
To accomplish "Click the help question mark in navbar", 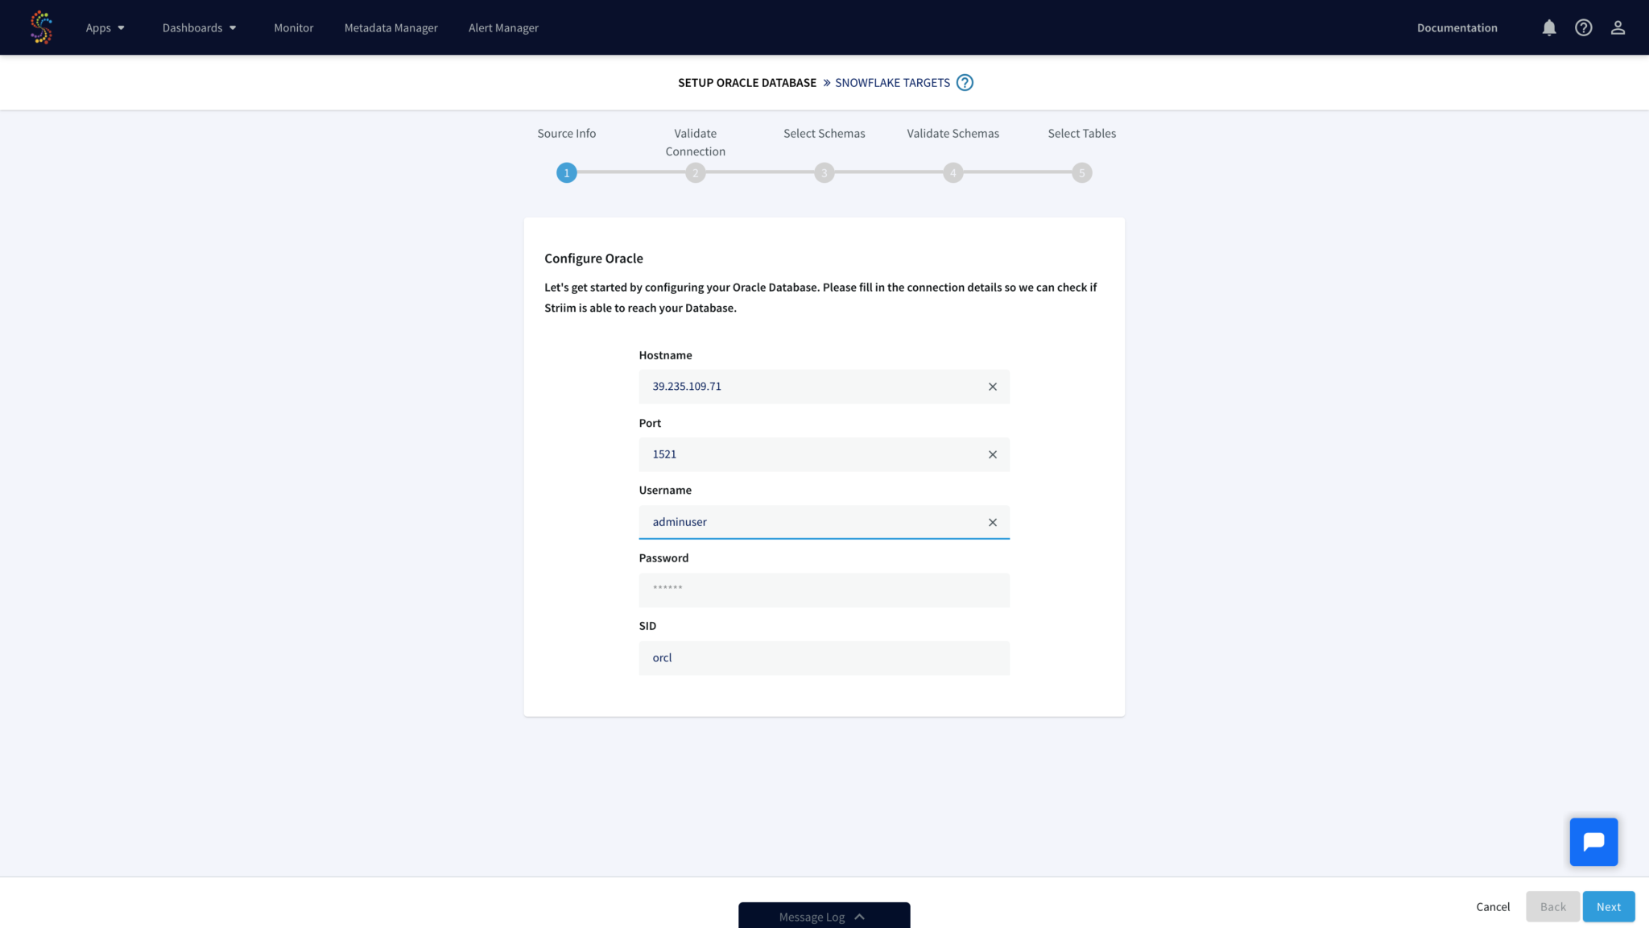I will pos(1583,27).
